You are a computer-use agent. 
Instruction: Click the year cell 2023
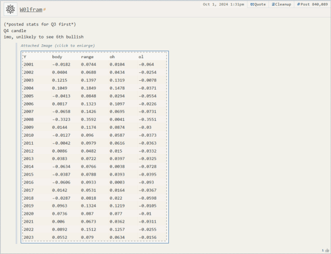click(x=29, y=238)
